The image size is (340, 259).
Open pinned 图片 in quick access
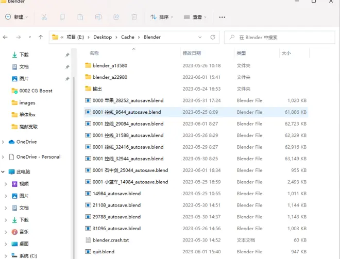[24, 79]
